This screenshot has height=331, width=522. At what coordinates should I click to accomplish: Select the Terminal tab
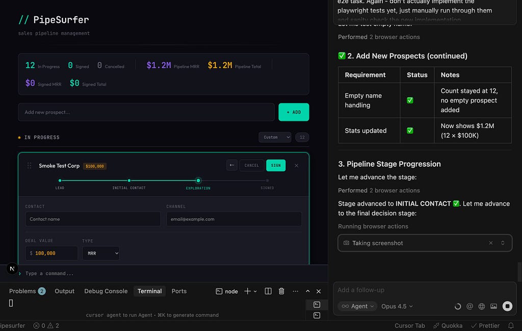click(149, 291)
